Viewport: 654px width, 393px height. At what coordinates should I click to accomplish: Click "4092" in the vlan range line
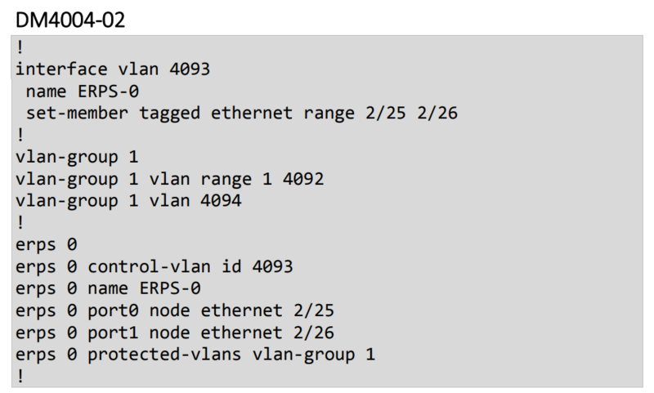pos(296,179)
